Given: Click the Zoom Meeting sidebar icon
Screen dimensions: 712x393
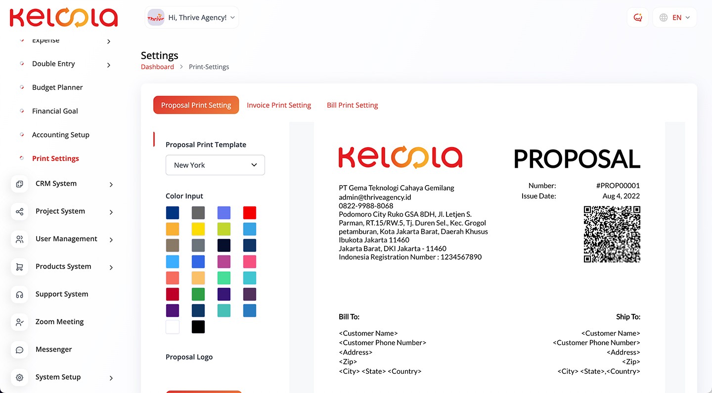Looking at the screenshot, I should pyautogui.click(x=20, y=322).
